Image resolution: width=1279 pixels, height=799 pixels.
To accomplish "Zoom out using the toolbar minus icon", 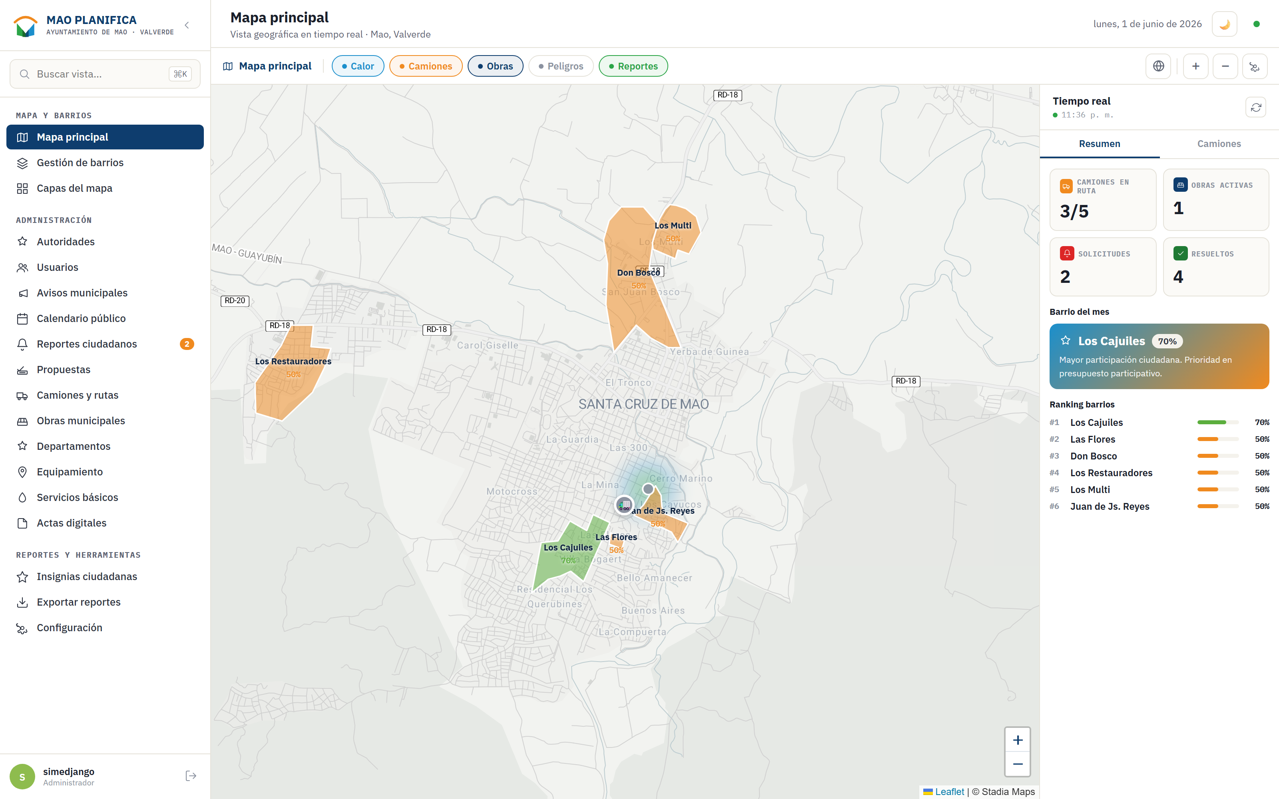I will 1225,66.
